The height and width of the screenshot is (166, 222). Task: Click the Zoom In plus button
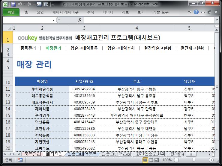click(x=211, y=160)
